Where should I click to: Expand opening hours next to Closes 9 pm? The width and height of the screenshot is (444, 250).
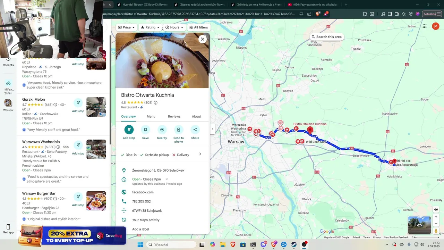pos(167,179)
